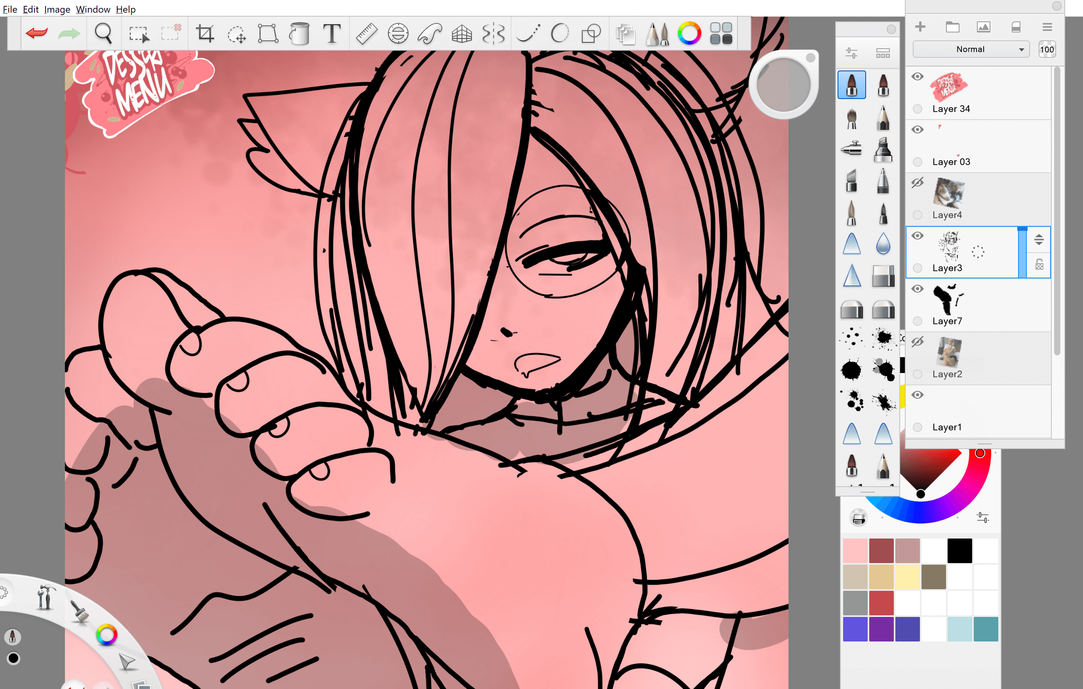
Task: Open the Window menu
Action: click(x=93, y=9)
